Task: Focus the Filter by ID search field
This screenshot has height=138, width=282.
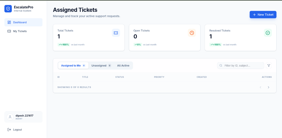Action: 242,65
